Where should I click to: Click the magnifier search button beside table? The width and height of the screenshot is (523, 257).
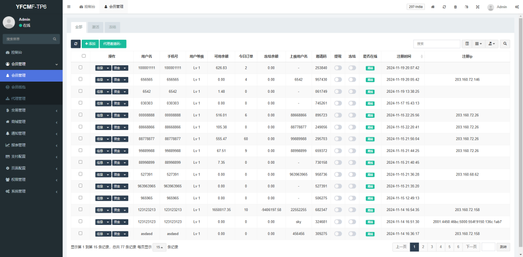(505, 44)
